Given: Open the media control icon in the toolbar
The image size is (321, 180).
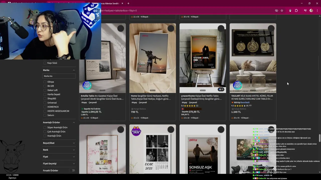Looking at the screenshot, I should click(305, 10).
